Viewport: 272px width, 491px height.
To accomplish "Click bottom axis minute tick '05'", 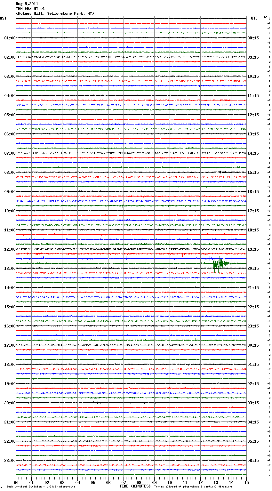I will point(93,482).
